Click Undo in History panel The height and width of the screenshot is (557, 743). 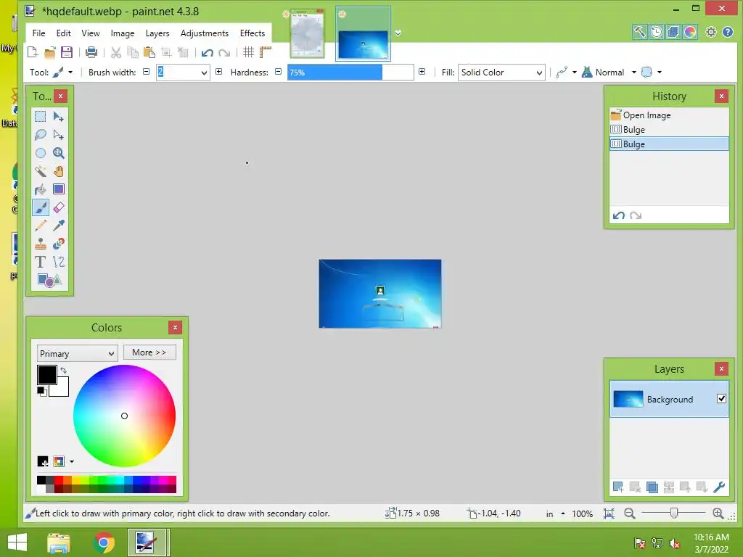pos(618,215)
